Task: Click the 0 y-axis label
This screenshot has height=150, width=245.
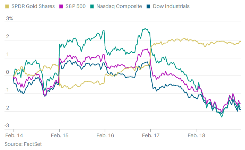Action: point(7,72)
